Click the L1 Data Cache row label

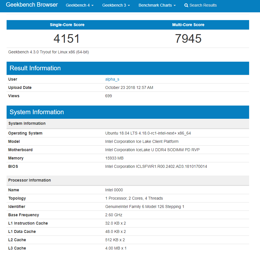[22, 231]
